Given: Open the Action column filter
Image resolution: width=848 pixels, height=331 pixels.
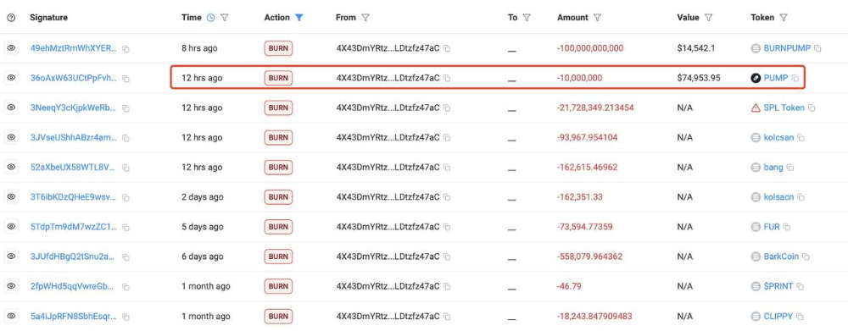Looking at the screenshot, I should (x=299, y=18).
